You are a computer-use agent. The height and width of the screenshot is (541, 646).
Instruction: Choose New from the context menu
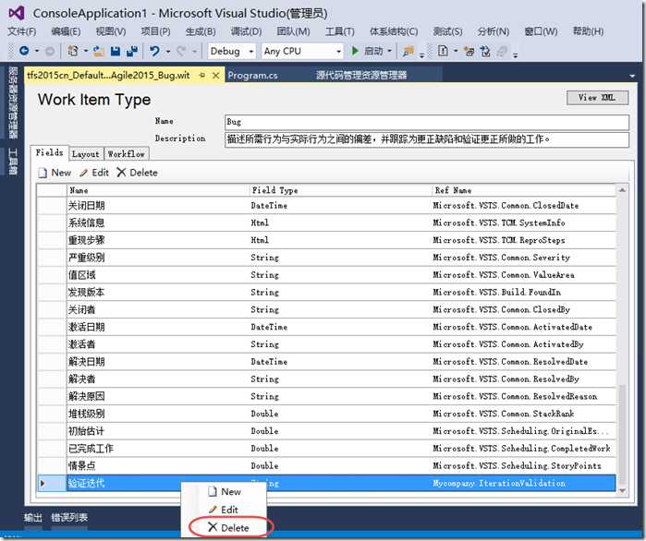click(x=225, y=492)
